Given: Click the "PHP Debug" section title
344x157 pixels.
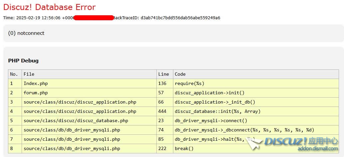Looking at the screenshot, I should (x=23, y=61).
